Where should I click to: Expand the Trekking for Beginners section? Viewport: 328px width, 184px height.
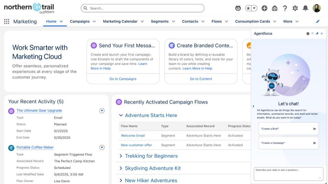pyautogui.click(x=121, y=156)
